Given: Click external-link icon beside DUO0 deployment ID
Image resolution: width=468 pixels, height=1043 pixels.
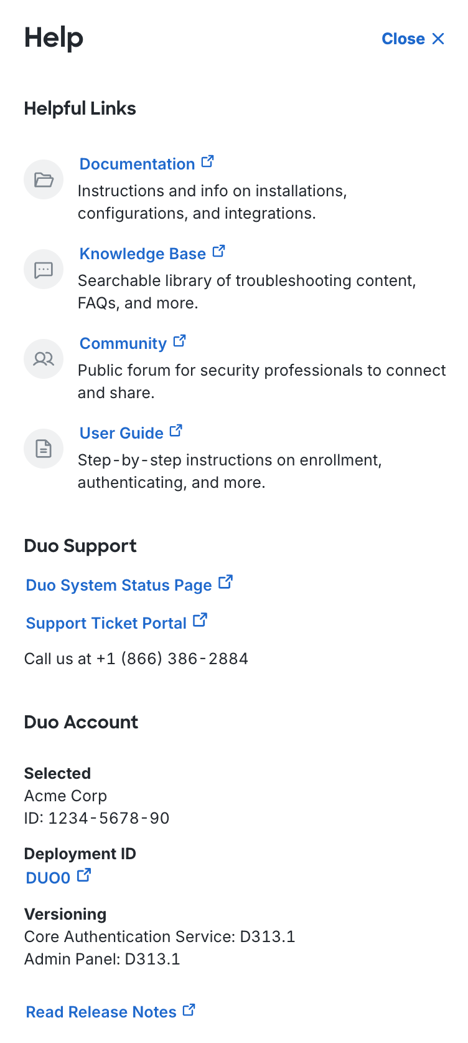Looking at the screenshot, I should tap(84, 876).
